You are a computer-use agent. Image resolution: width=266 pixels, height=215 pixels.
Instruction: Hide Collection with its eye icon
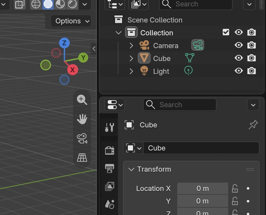tap(239, 32)
